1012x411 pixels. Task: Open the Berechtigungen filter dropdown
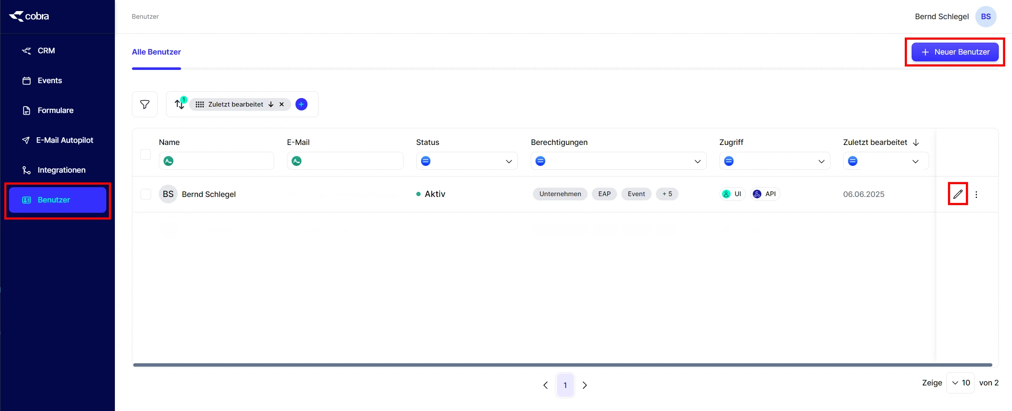[x=697, y=161]
